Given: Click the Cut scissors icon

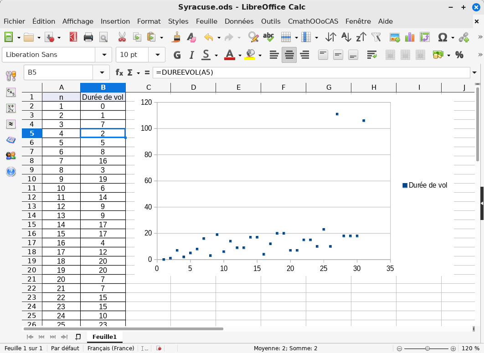Looking at the screenshot, I should pyautogui.click(x=122, y=37).
